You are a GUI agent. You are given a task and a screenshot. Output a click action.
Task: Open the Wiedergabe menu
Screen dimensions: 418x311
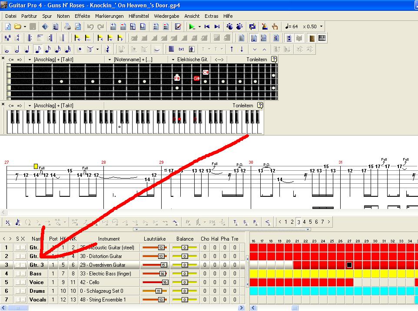(166, 16)
